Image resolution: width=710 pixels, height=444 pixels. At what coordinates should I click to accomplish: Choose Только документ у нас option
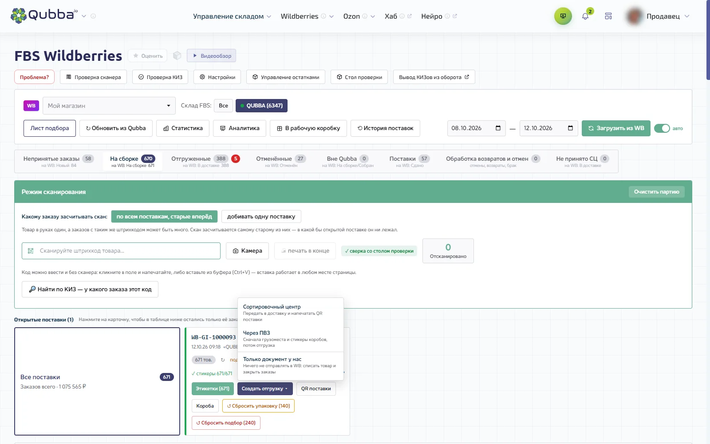(x=291, y=365)
